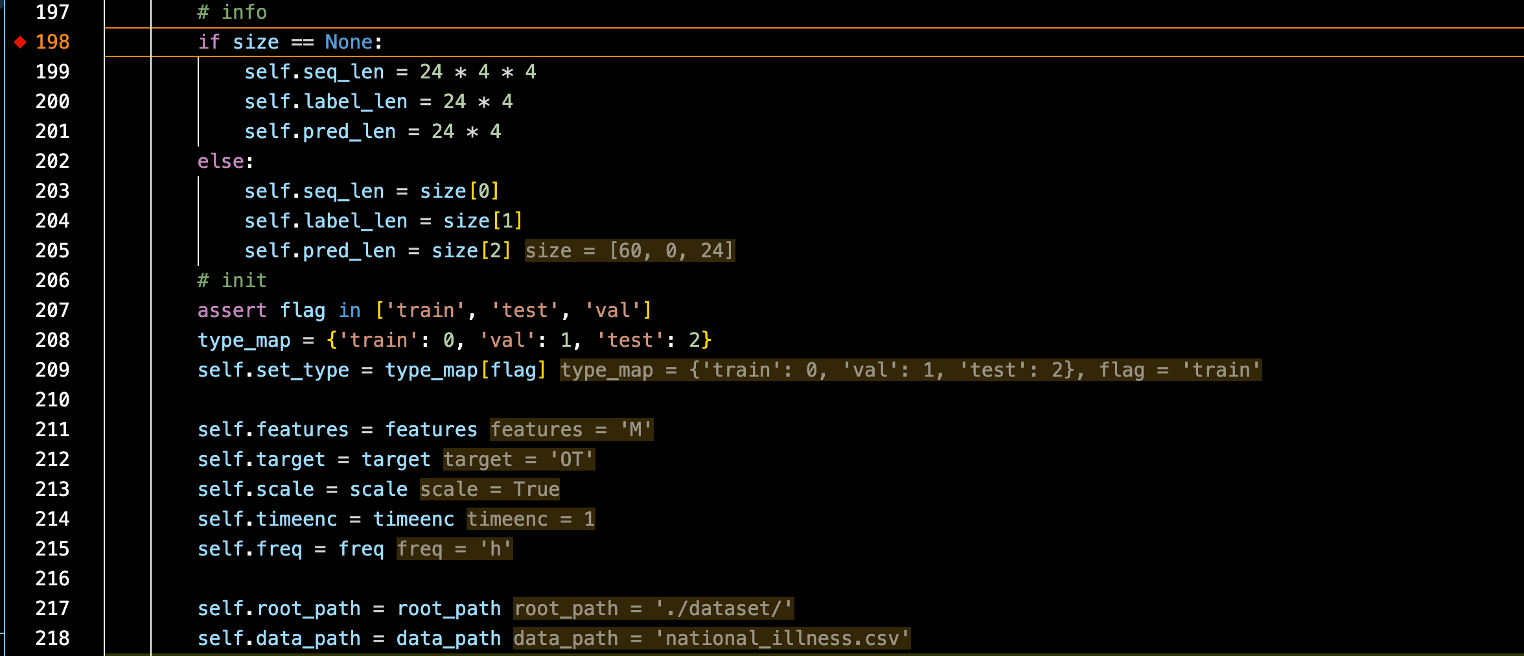Click 'self.timeenc' on line 214
Viewport: 1524px width, 656px height.
[x=267, y=519]
